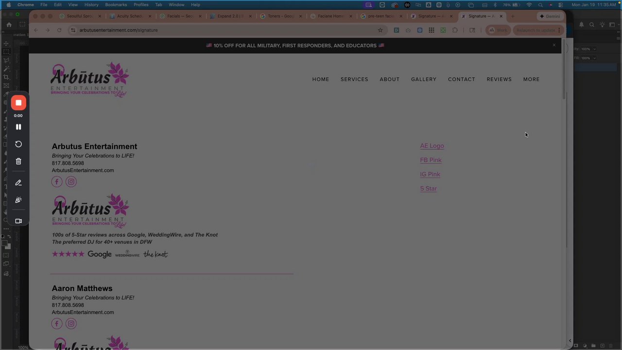Click the 817.808.5698 phone number under Aaron Matthews

[x=68, y=305]
